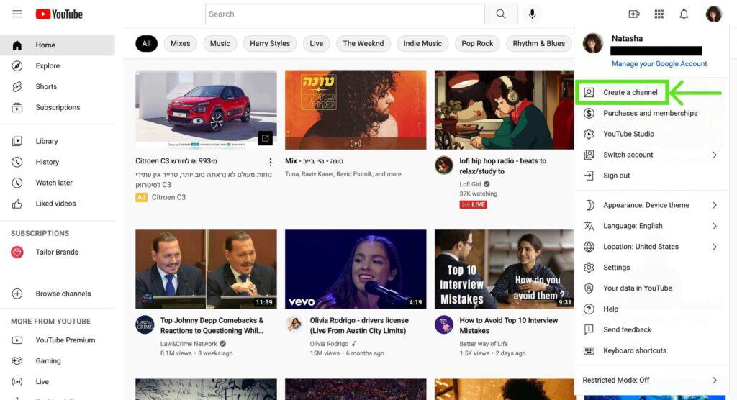This screenshot has width=737, height=400.
Task: Select YouTube Studio menu item
Action: 628,134
